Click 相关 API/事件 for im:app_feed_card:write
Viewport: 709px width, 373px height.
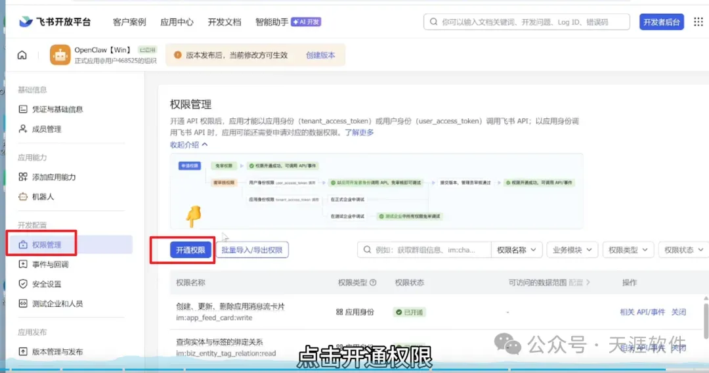[x=642, y=312]
